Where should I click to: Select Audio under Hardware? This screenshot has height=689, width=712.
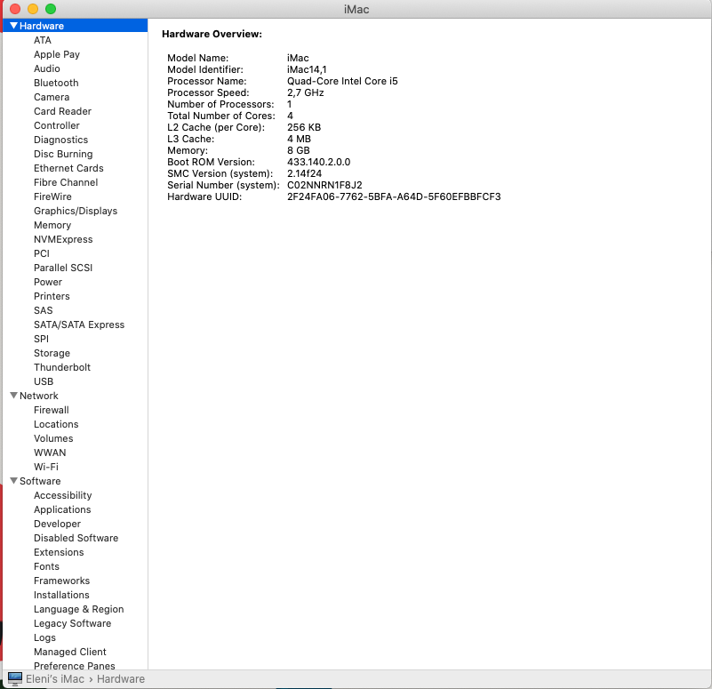pyautogui.click(x=47, y=68)
